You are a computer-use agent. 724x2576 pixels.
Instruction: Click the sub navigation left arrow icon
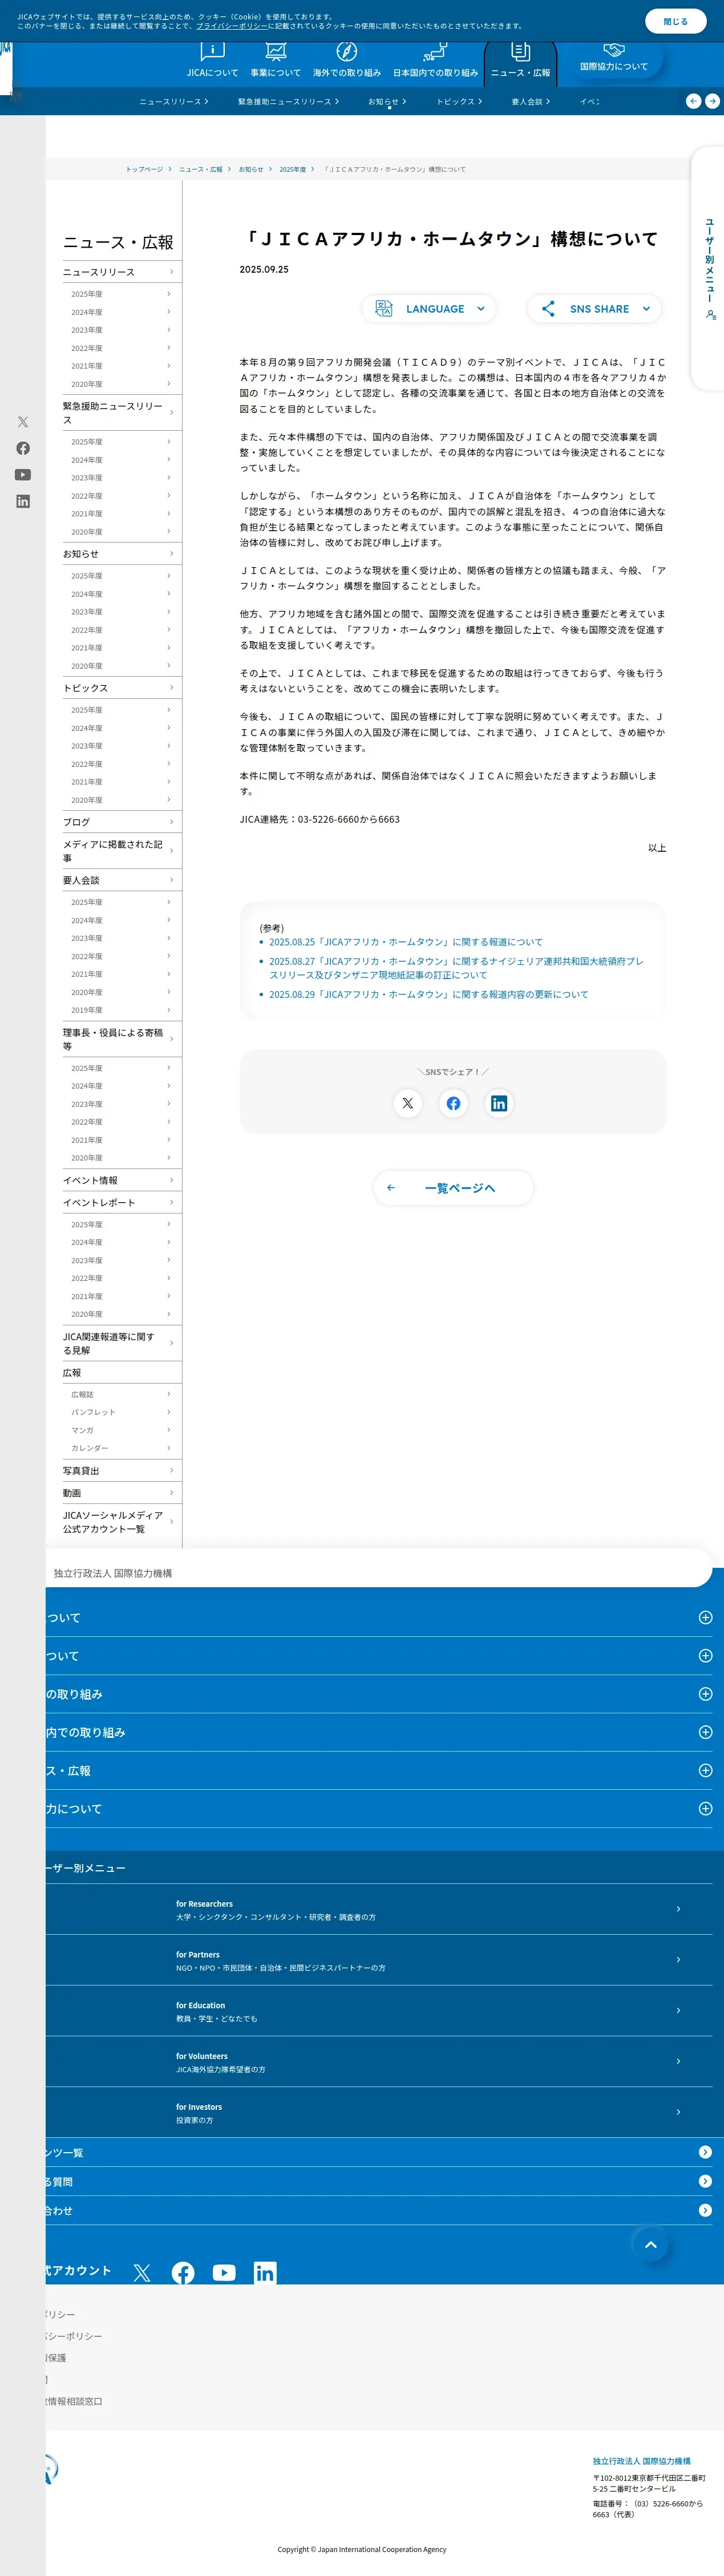point(693,101)
